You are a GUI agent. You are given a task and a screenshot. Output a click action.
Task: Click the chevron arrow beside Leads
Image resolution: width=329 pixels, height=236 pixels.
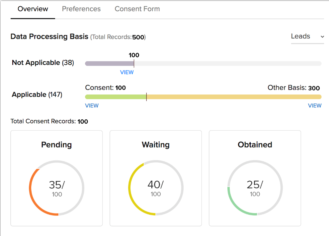pyautogui.click(x=322, y=37)
